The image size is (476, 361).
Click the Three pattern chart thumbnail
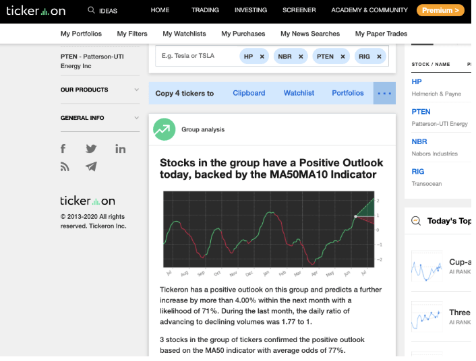(427, 317)
